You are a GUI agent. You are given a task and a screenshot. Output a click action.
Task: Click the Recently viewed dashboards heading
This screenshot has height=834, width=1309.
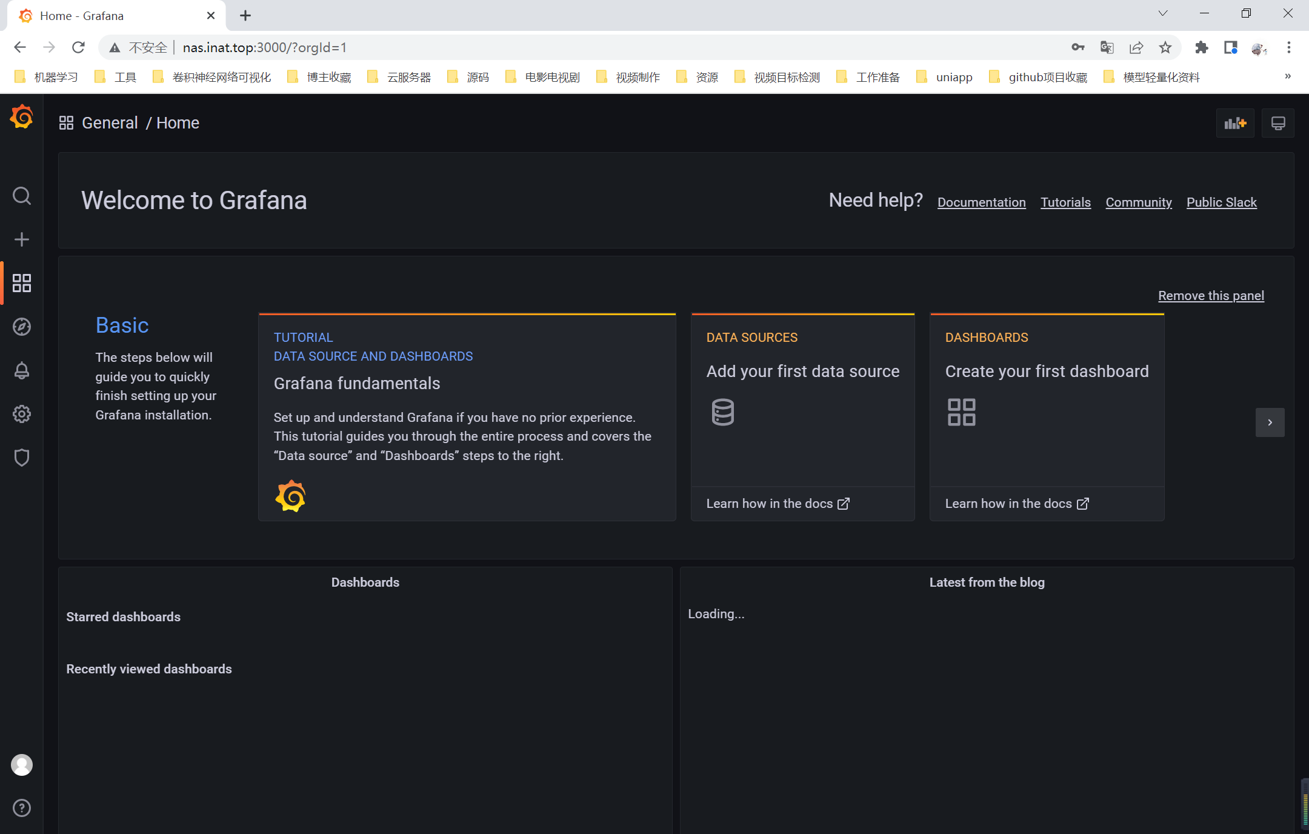pos(149,669)
